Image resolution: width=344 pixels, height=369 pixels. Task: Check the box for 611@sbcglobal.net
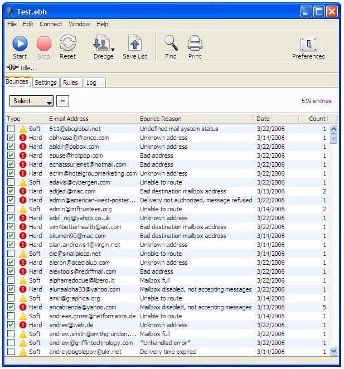[x=11, y=129]
